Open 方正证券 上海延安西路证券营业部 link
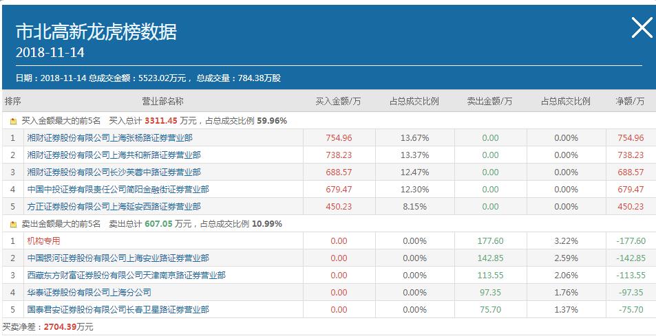656x336 pixels. (x=114, y=206)
